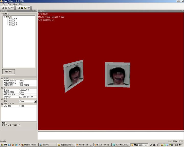This screenshot has width=184, height=147.
Task: Click the right textured wall in MapView
Action: tap(118, 75)
